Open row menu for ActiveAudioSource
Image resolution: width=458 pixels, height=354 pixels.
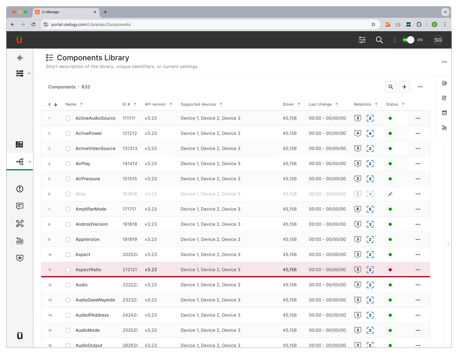(x=418, y=118)
